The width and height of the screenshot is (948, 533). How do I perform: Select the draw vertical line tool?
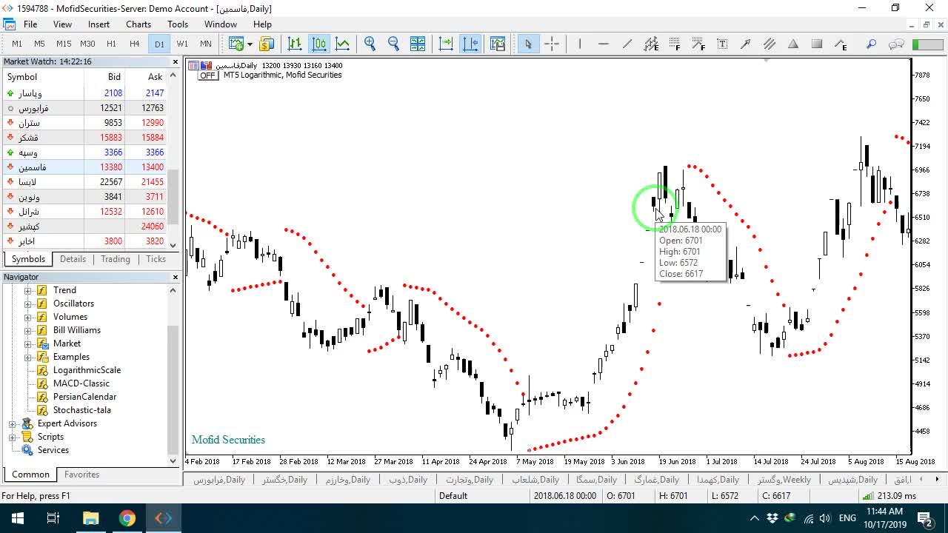click(579, 44)
